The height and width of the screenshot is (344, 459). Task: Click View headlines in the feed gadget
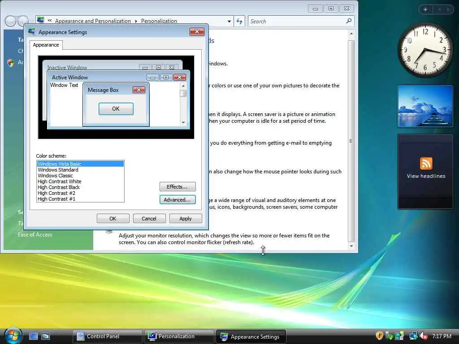click(426, 176)
